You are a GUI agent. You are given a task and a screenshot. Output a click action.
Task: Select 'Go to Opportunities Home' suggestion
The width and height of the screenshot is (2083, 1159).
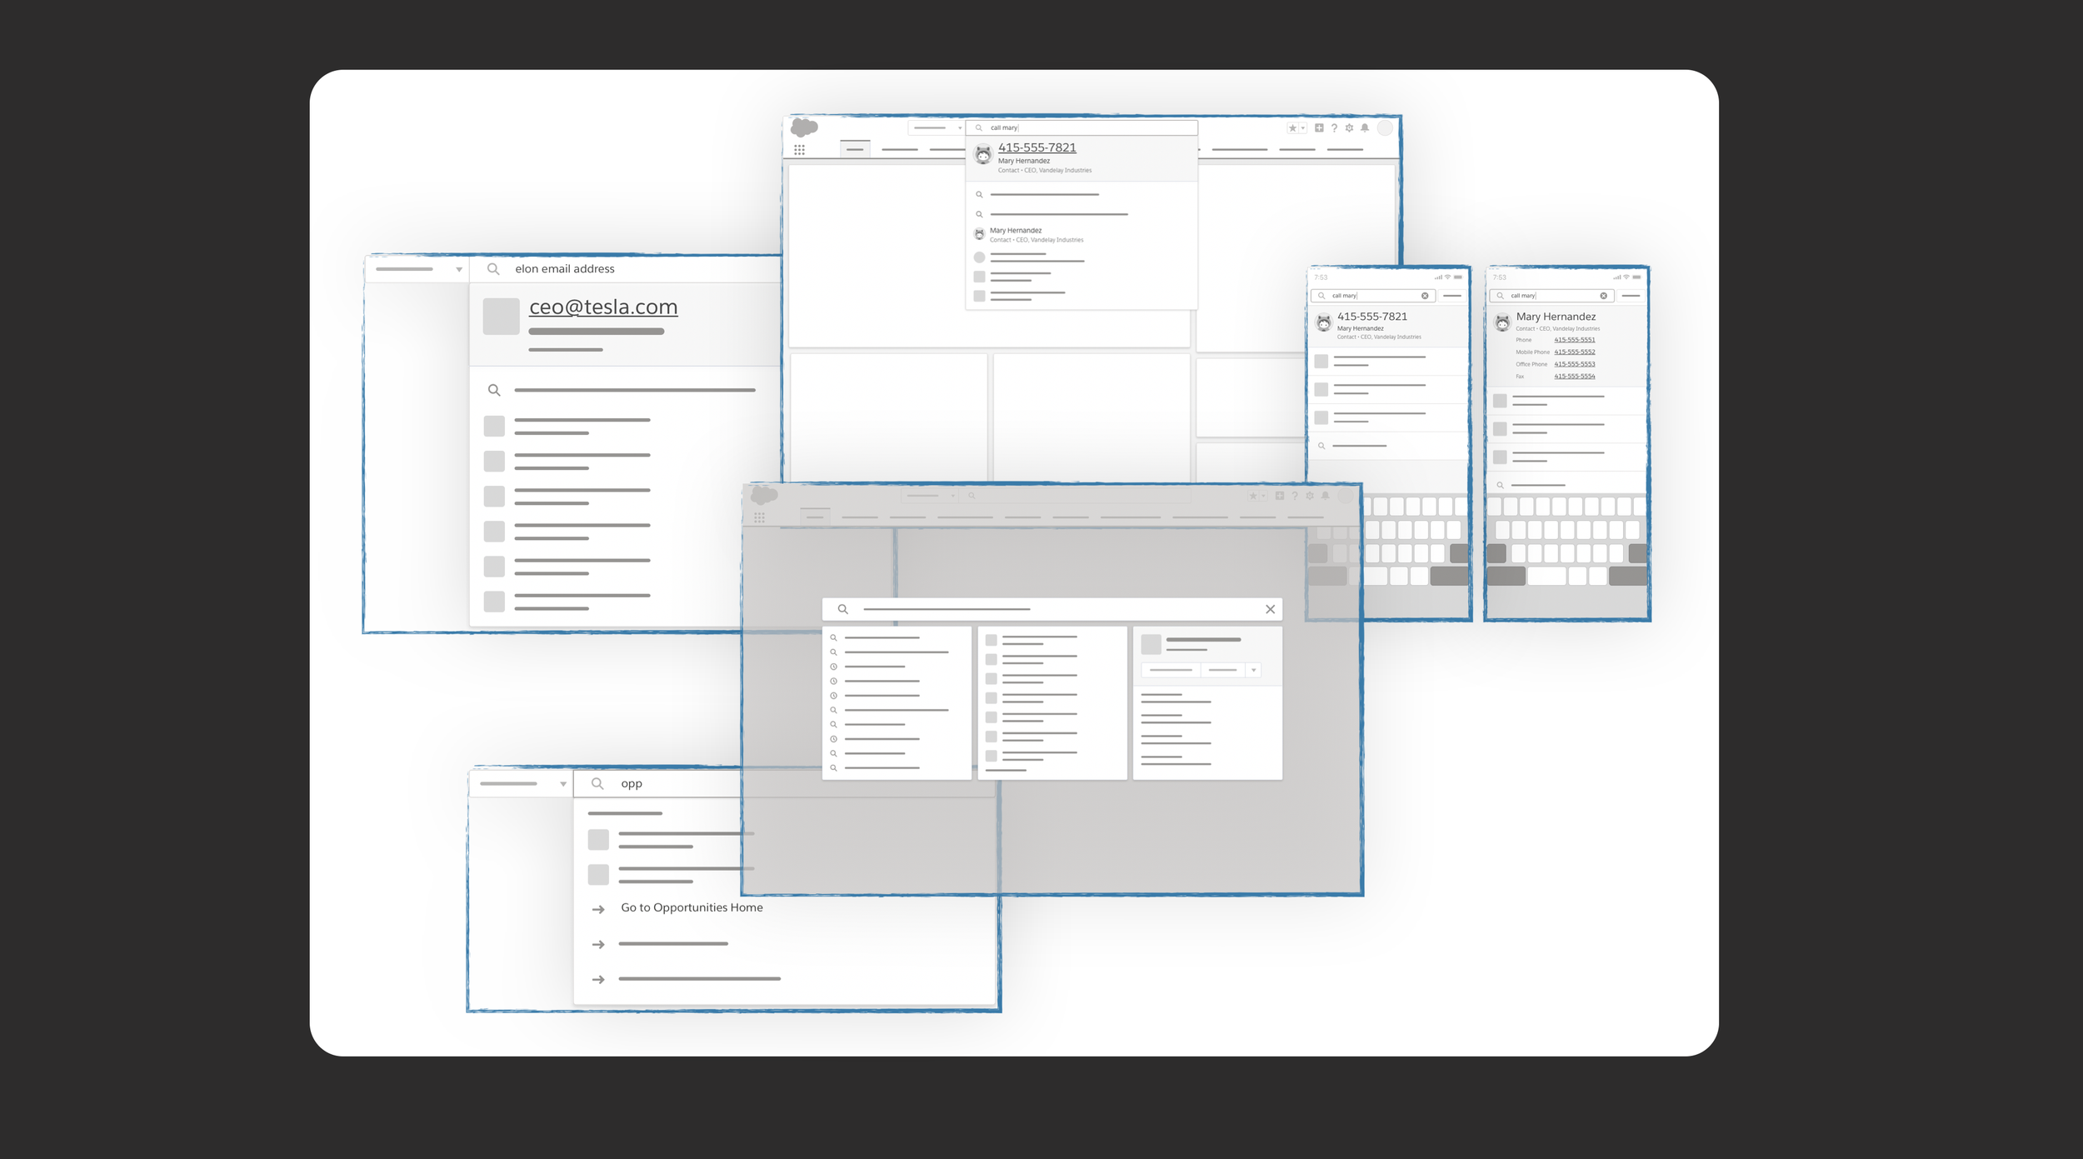tap(691, 907)
